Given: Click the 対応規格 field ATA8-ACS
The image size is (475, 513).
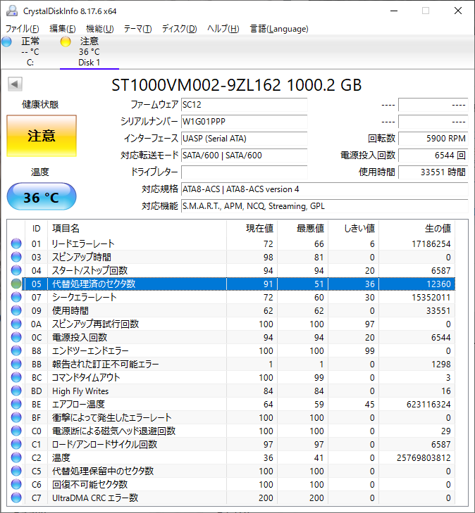Looking at the screenshot, I should pos(325,189).
